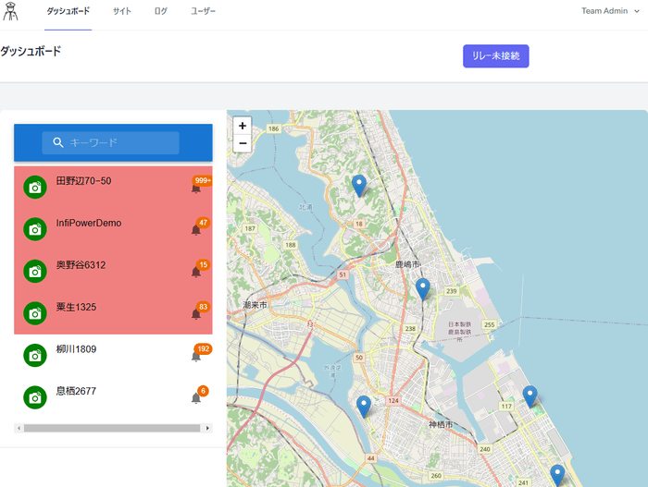Open the notification bell for 息栖2677
Screen dimensions: 648x487
click(196, 397)
